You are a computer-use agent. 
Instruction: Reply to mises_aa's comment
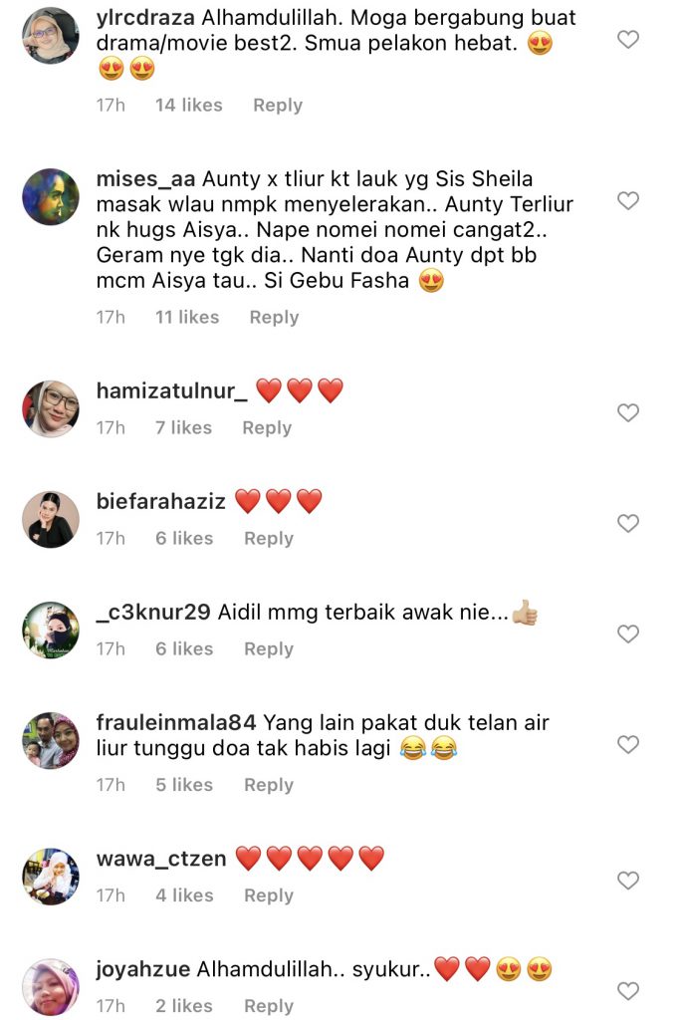[x=274, y=318]
